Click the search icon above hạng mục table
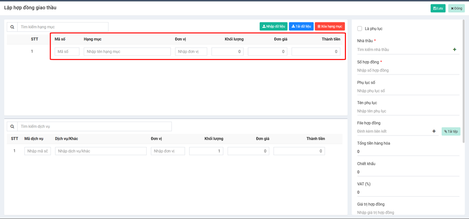The image size is (469, 219). click(x=12, y=27)
